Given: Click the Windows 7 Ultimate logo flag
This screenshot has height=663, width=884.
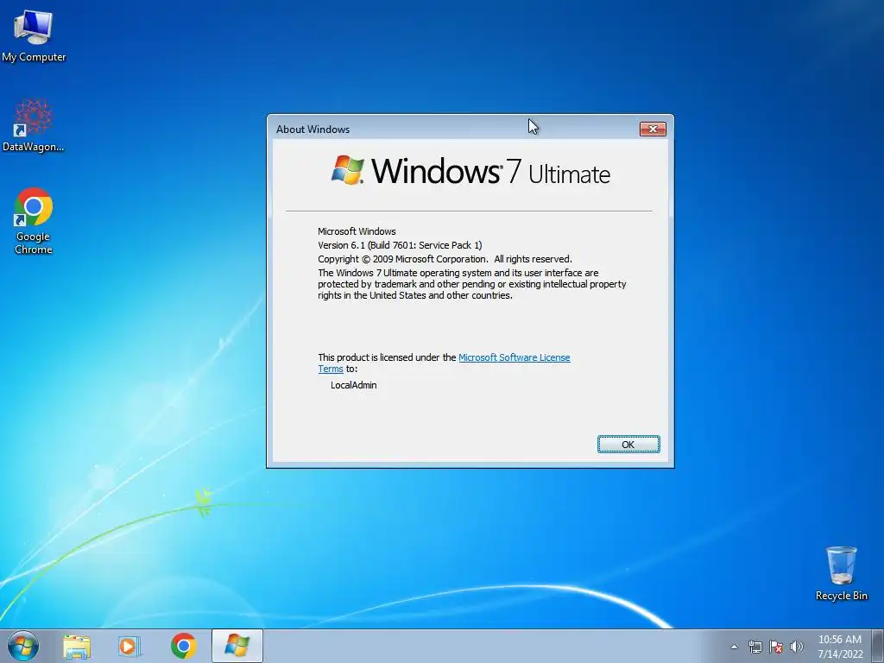Looking at the screenshot, I should pyautogui.click(x=347, y=170).
